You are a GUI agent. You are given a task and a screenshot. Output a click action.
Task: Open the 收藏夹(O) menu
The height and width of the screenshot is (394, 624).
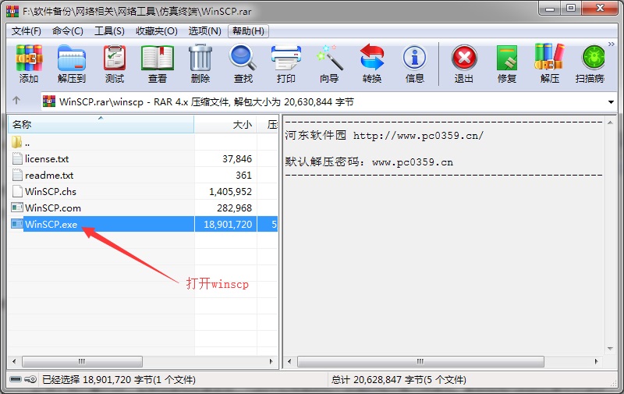click(x=157, y=31)
